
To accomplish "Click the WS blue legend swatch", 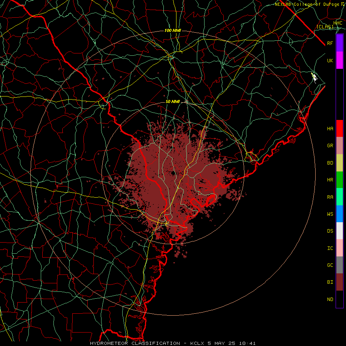I will pyautogui.click(x=339, y=214).
